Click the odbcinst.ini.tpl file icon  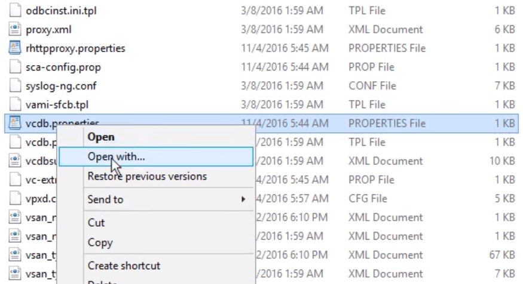pos(15,11)
